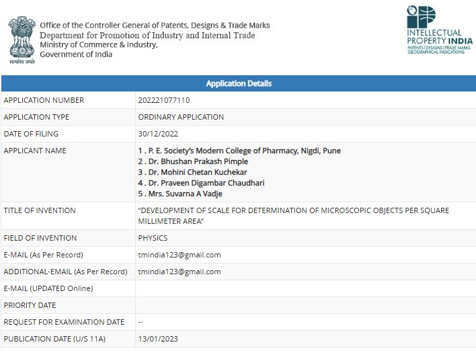Image resolution: width=476 pixels, height=361 pixels.
Task: Select application number 202221077110
Action: [164, 100]
